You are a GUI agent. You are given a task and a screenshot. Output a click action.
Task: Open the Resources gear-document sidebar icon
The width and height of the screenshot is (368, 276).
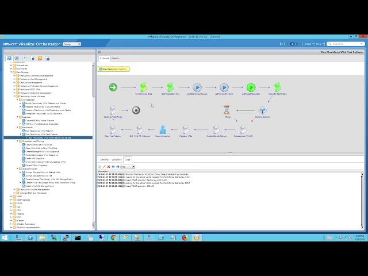[32, 58]
